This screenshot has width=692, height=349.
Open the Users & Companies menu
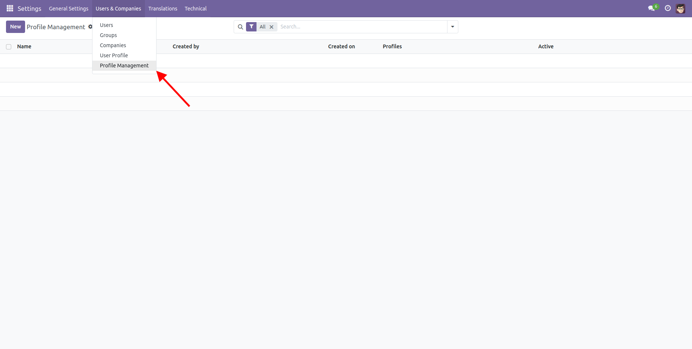click(x=118, y=9)
